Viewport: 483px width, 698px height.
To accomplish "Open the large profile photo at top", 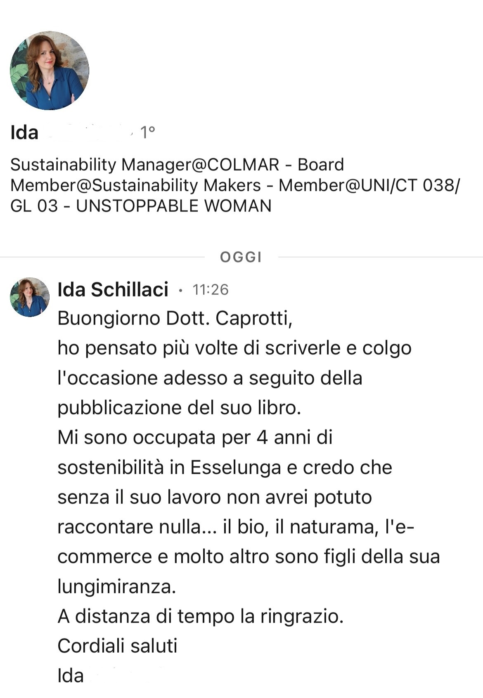I will click(x=50, y=71).
